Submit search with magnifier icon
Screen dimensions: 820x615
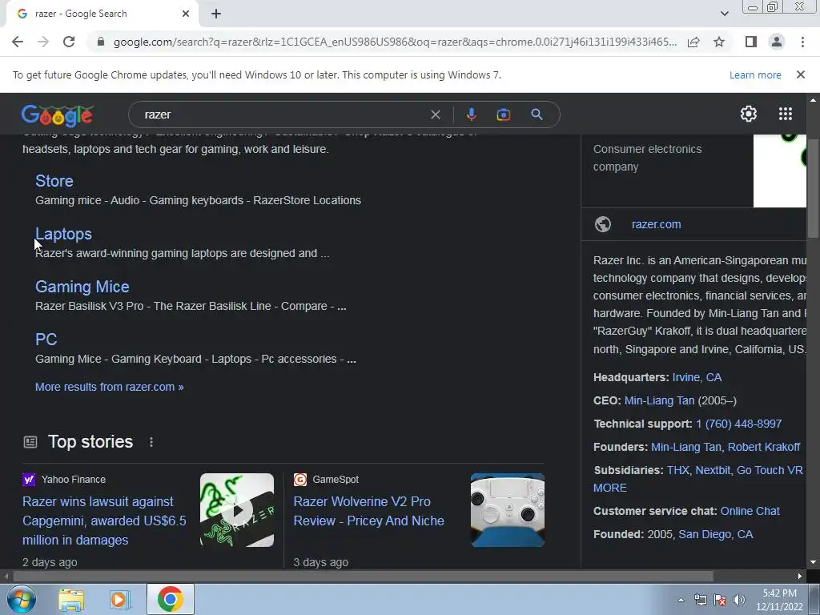tap(537, 115)
